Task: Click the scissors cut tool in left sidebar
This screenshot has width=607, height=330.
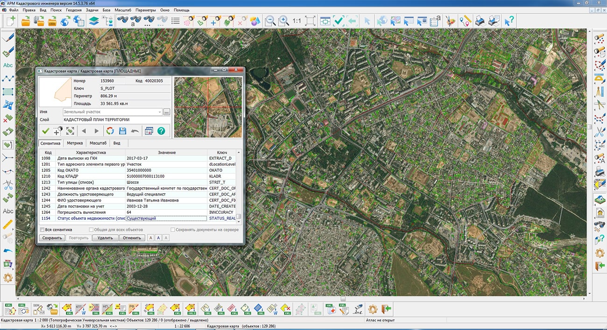Action: (x=8, y=185)
